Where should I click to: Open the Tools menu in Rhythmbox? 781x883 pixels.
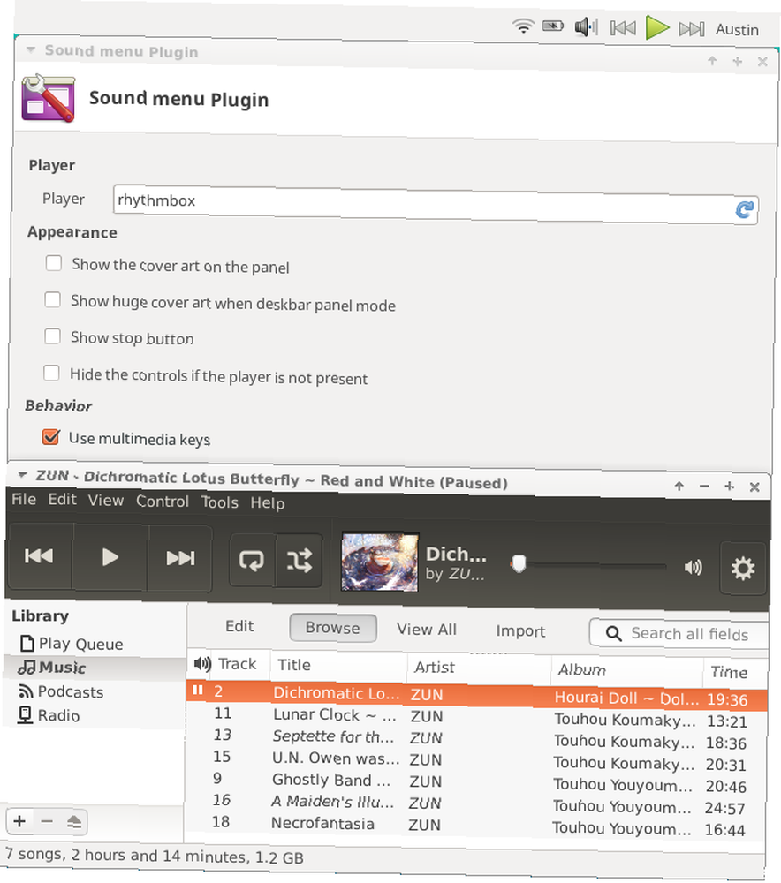[x=220, y=502]
